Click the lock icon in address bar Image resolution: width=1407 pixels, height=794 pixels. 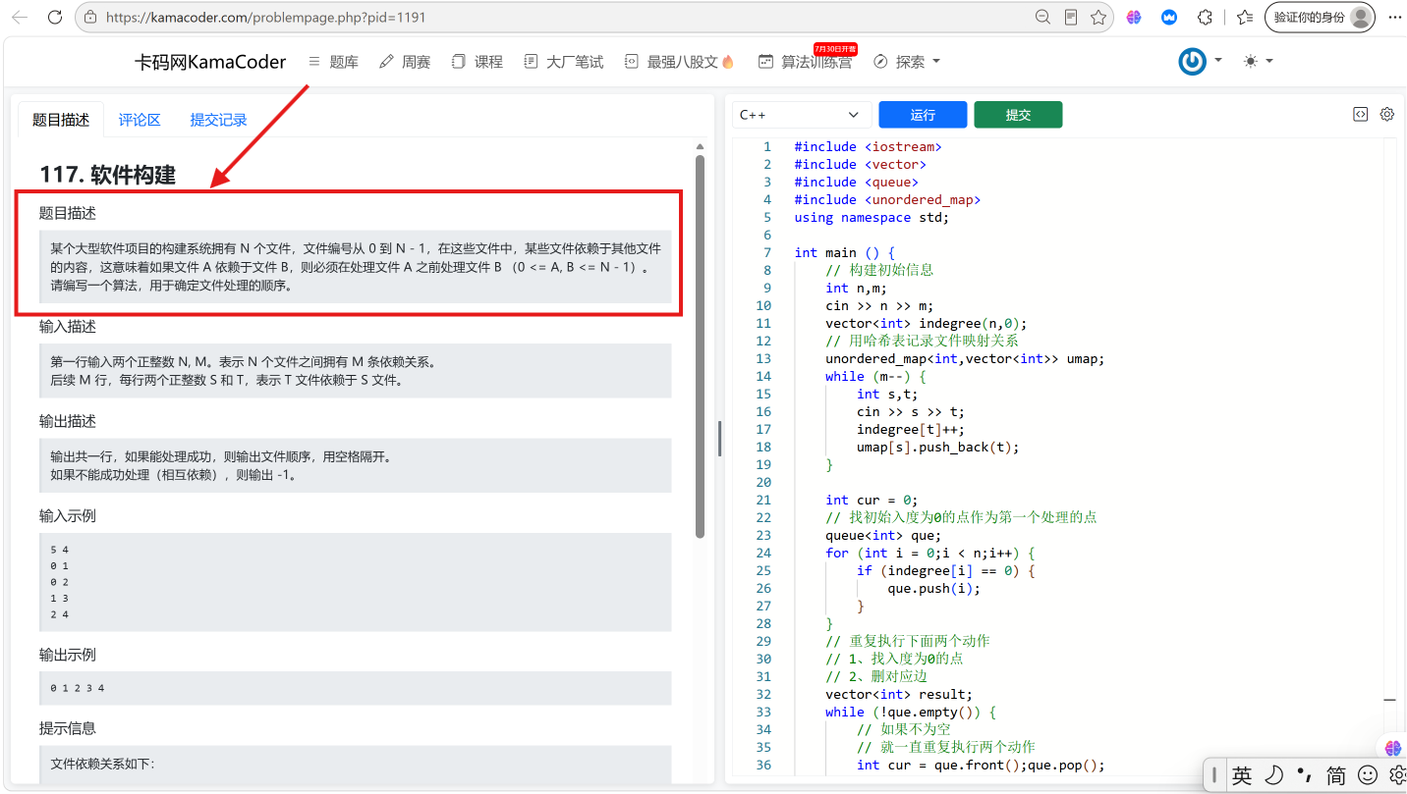pyautogui.click(x=91, y=17)
